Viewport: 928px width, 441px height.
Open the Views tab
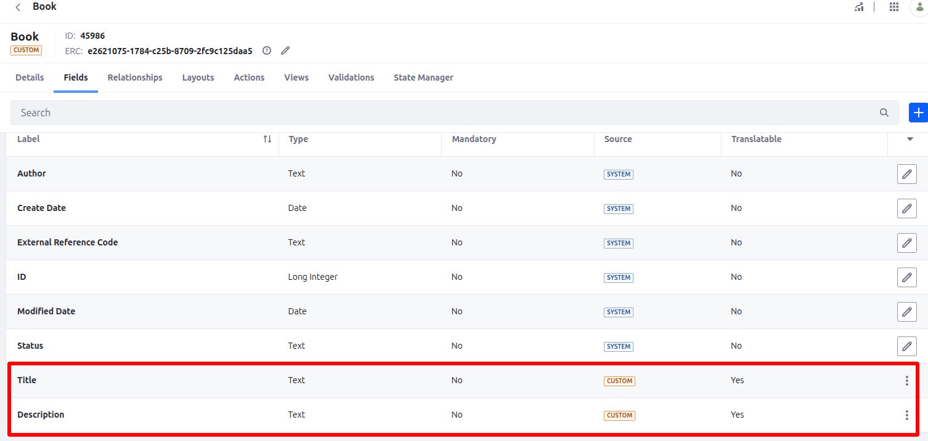pyautogui.click(x=296, y=77)
